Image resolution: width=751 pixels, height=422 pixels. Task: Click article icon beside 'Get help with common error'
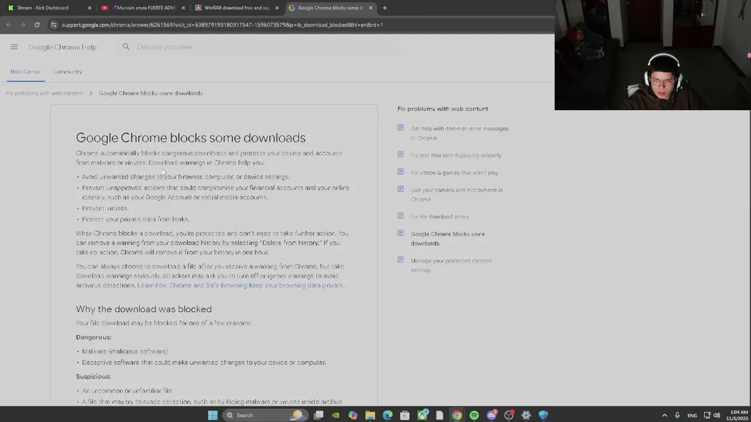point(401,128)
